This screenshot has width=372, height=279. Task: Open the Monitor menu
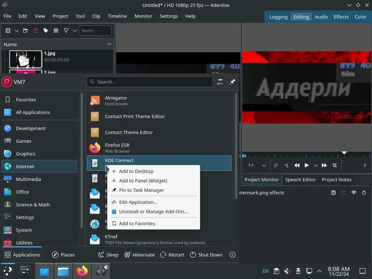click(x=143, y=16)
